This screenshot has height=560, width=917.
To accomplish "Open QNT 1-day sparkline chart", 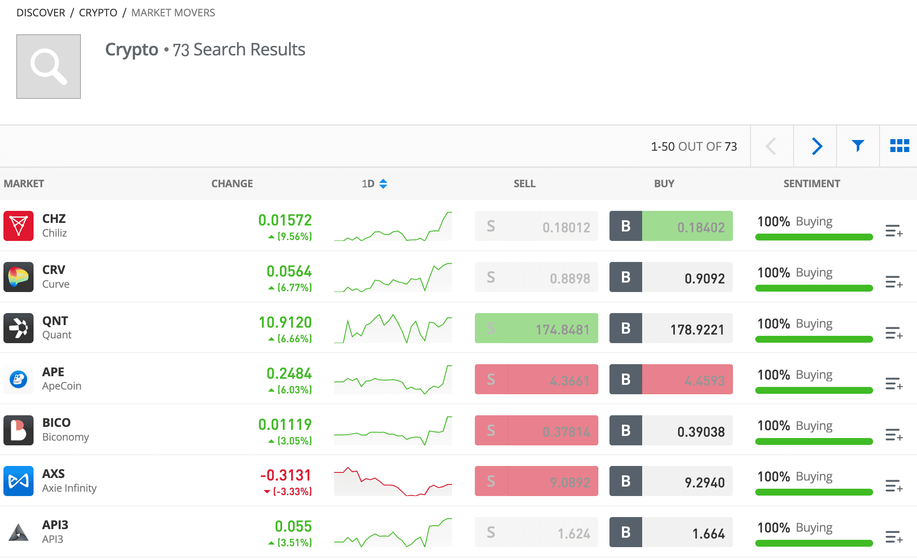I will coord(393,329).
